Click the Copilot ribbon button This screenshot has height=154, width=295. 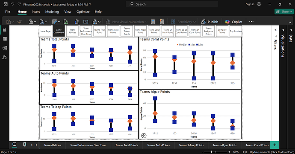click(x=234, y=22)
